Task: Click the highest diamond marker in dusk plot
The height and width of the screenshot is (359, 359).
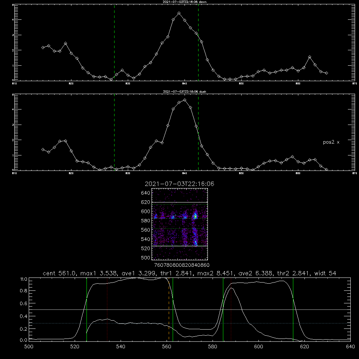Action: (185, 100)
